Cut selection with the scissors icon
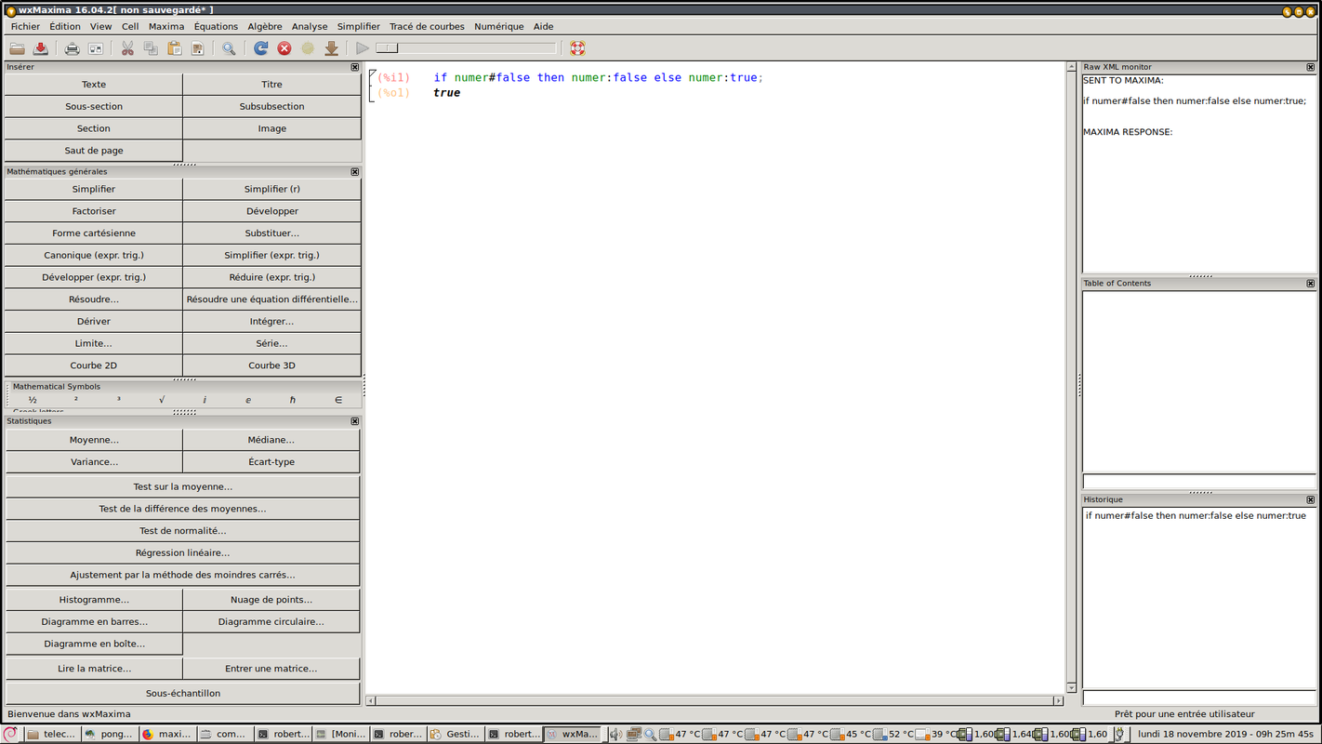 pos(127,48)
